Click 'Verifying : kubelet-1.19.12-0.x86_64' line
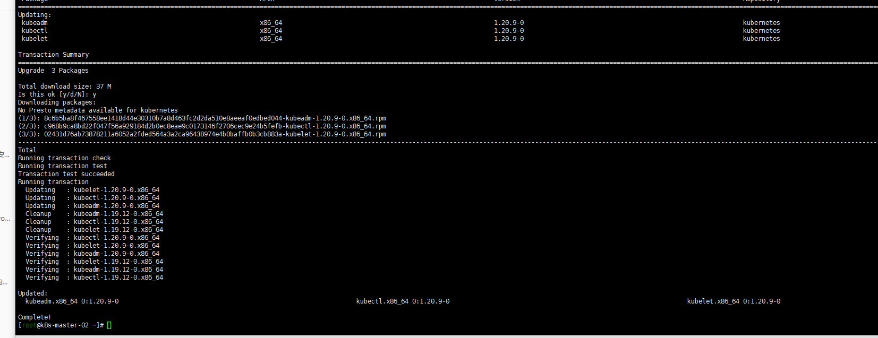878x338 pixels. click(94, 262)
